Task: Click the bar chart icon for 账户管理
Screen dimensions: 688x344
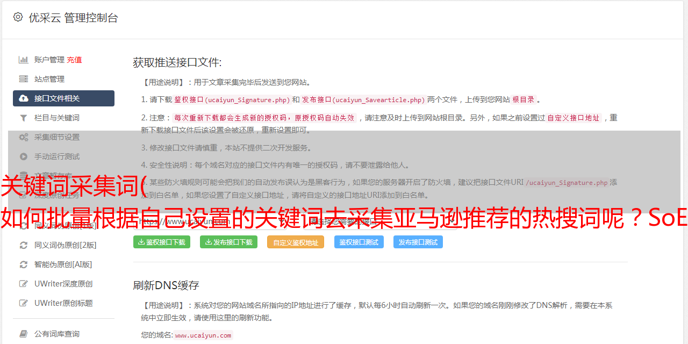Action: pyautogui.click(x=24, y=60)
